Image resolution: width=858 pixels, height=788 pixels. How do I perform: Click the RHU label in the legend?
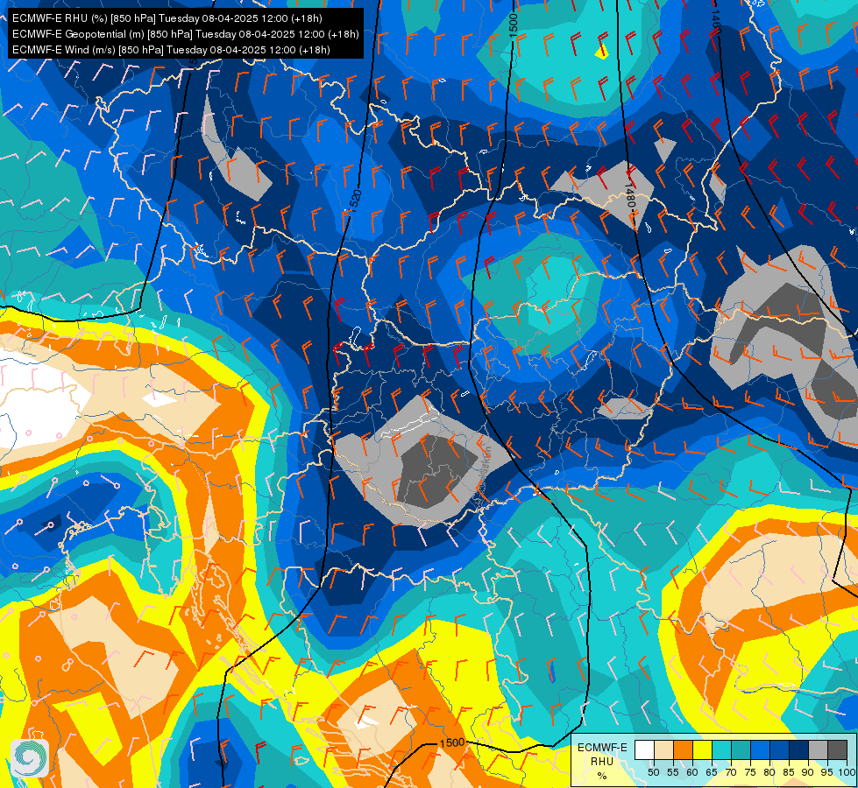point(602,762)
